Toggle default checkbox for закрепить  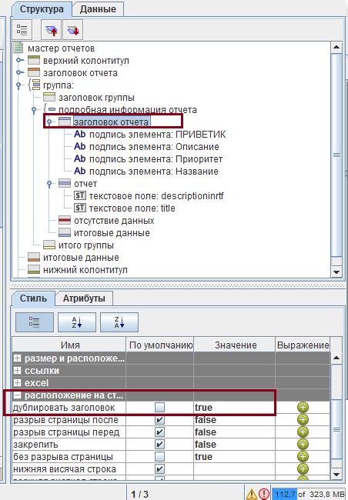click(159, 444)
